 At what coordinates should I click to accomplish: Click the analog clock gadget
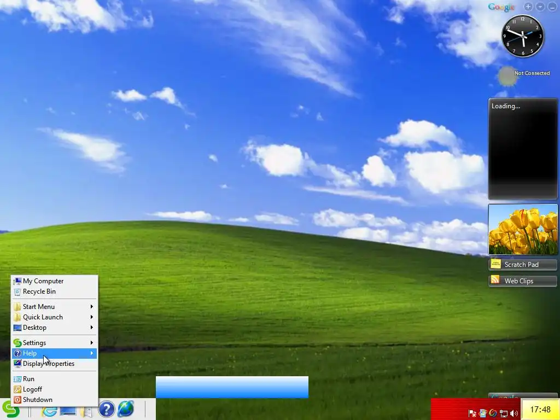pyautogui.click(x=523, y=36)
